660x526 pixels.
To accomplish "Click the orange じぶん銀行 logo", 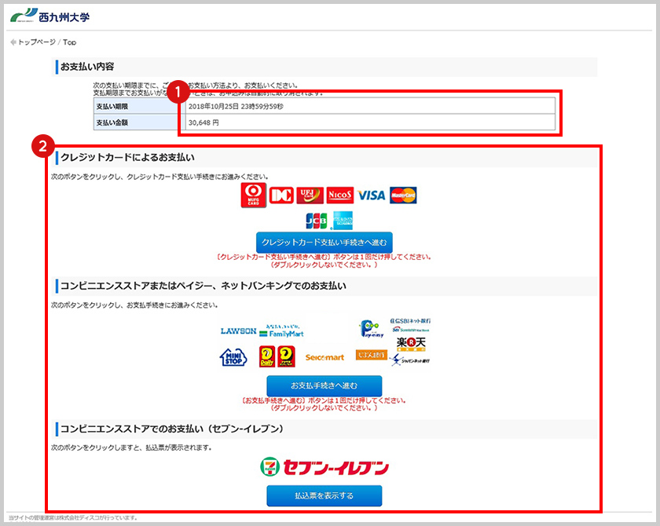I will click(x=371, y=356).
